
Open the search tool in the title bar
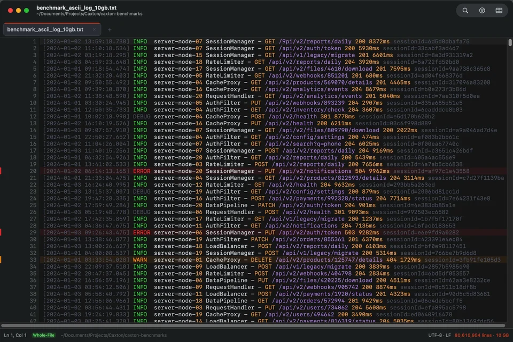pyautogui.click(x=465, y=11)
